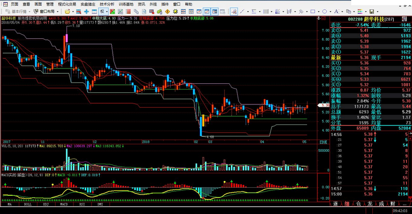Toggle the chart view mode button
412x214 pixels.
[x=207, y=11]
